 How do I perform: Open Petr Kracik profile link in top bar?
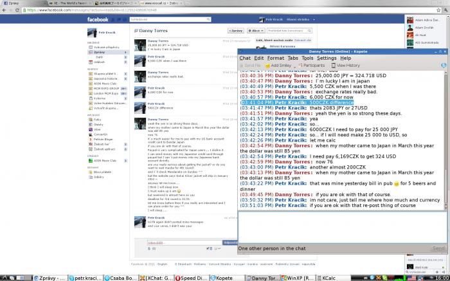click(x=271, y=19)
